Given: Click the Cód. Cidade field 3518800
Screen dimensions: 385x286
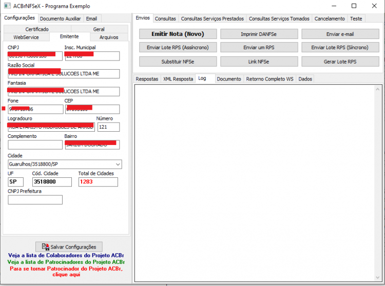Looking at the screenshot, I should point(52,182).
